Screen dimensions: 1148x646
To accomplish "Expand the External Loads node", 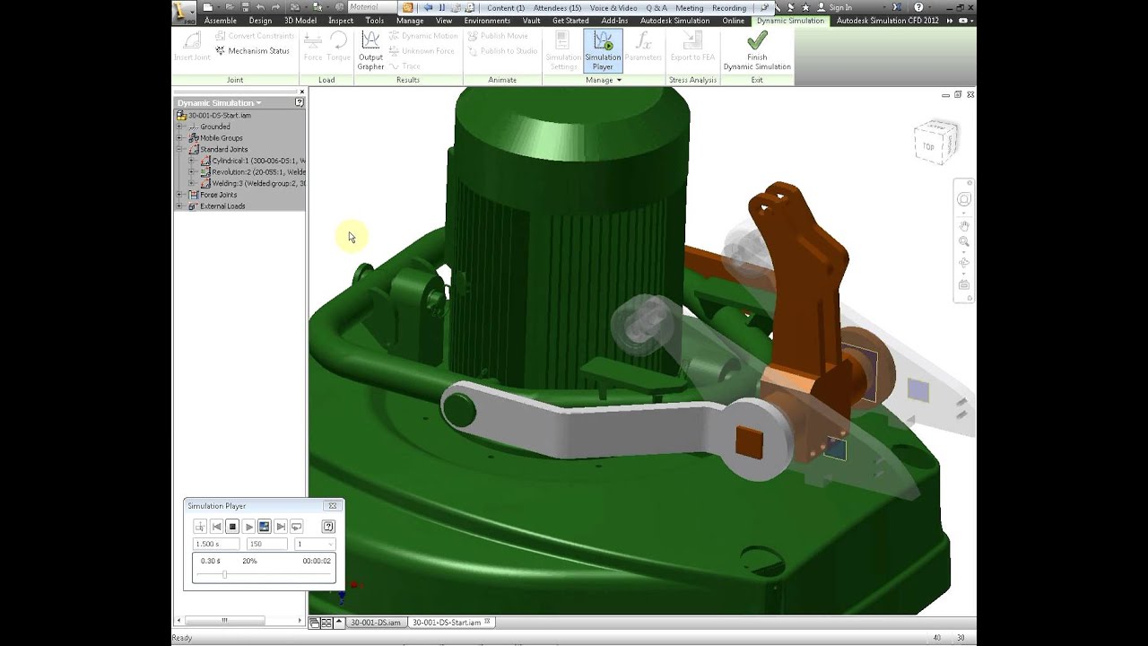I will 179,206.
